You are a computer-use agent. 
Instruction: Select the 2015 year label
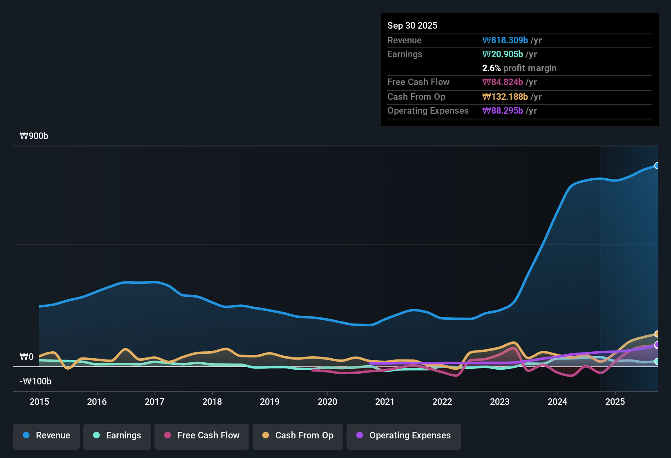(x=39, y=402)
